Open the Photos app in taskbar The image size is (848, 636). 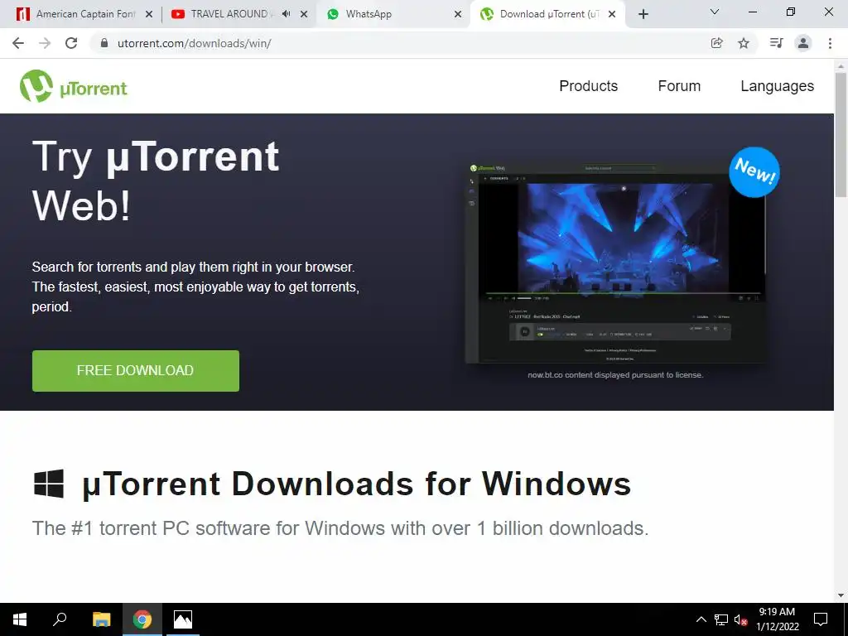coord(183,619)
